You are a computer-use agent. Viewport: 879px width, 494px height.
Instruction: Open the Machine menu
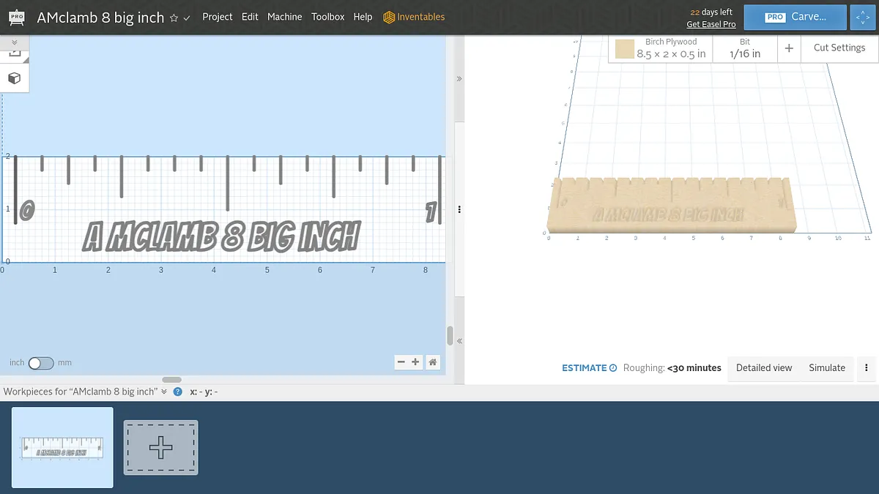click(284, 17)
